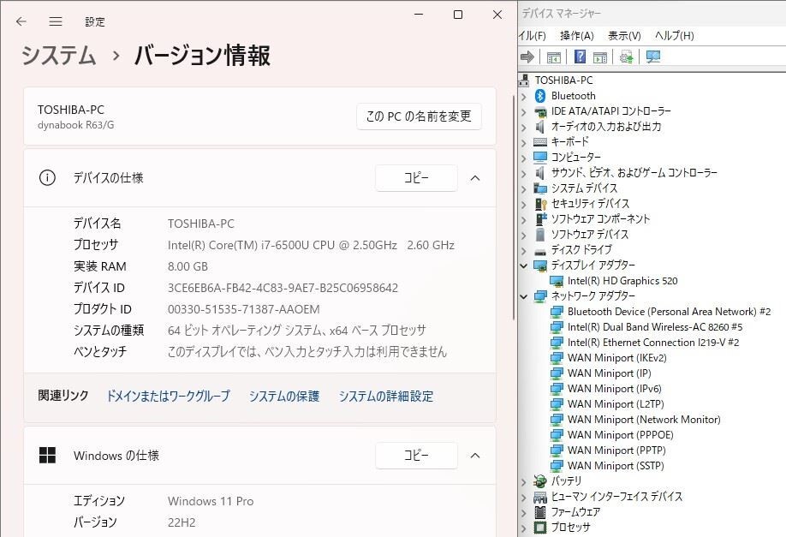Expand the キーボード category
This screenshot has height=537, width=786.
tap(524, 143)
